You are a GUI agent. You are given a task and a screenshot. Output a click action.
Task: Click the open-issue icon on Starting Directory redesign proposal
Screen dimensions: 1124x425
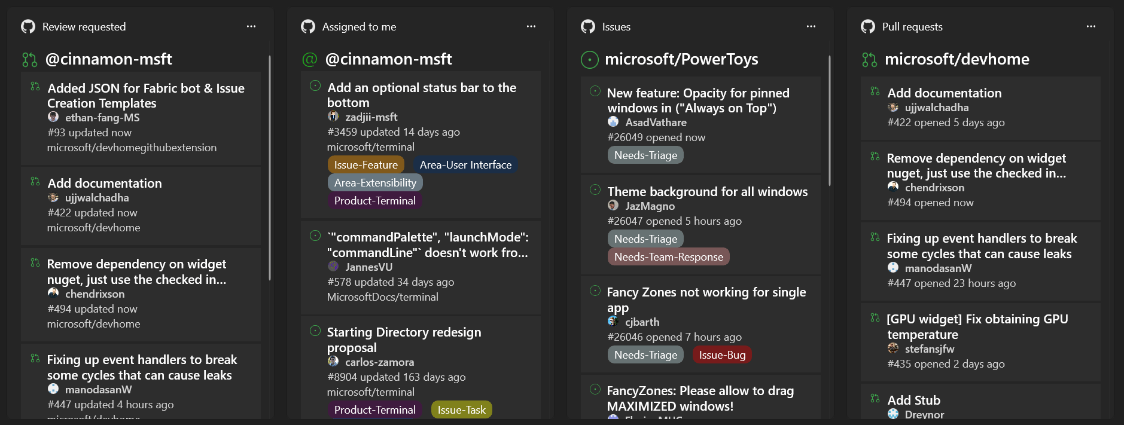pos(315,329)
